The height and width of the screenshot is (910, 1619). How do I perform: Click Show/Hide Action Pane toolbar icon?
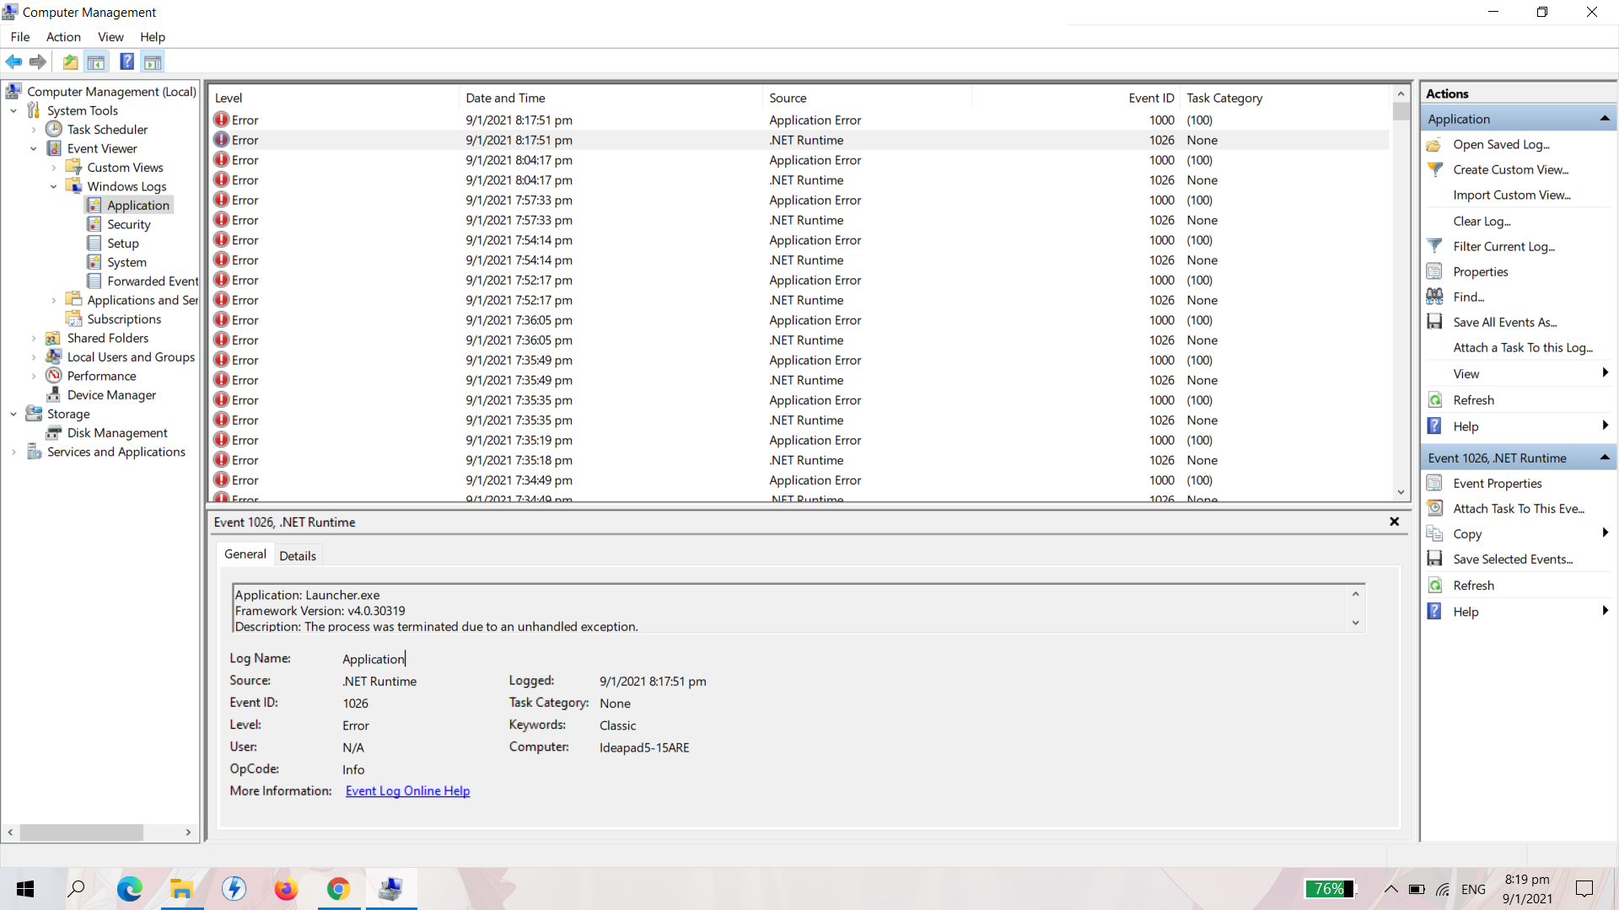pyautogui.click(x=153, y=62)
